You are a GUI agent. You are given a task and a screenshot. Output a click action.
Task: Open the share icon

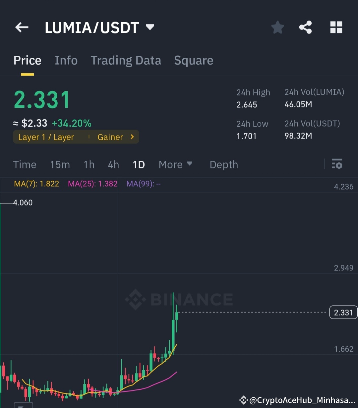click(305, 27)
